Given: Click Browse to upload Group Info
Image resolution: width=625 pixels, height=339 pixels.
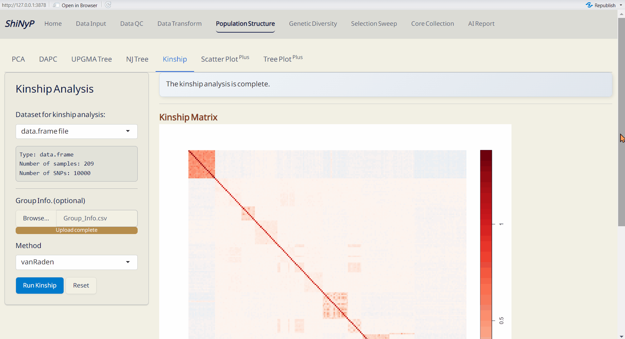Looking at the screenshot, I should [x=36, y=218].
